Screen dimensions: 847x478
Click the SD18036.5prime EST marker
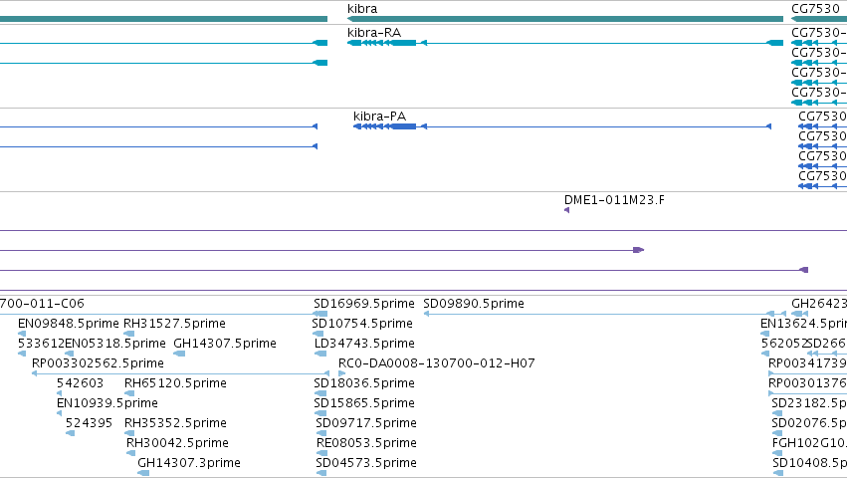(x=320, y=393)
